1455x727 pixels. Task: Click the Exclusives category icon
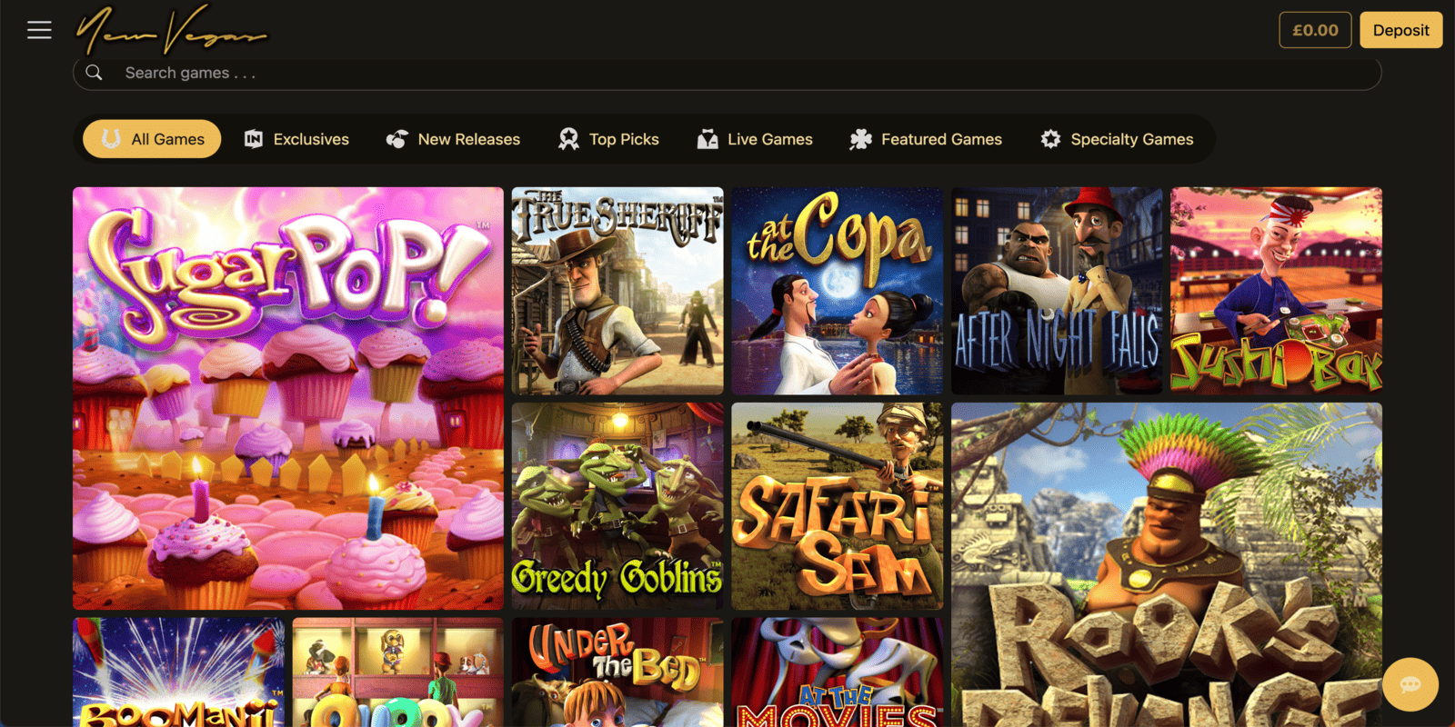coord(254,139)
